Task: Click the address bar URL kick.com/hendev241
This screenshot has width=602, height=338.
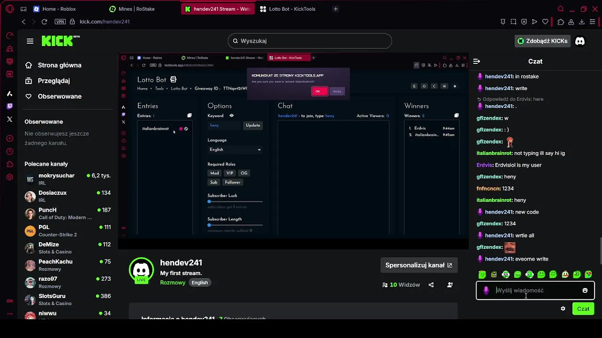Action: (104, 22)
